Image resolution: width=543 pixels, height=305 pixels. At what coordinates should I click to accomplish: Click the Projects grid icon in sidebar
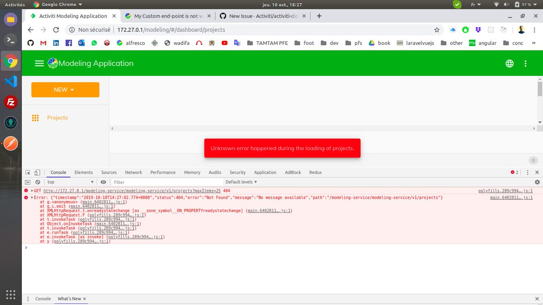(x=35, y=118)
